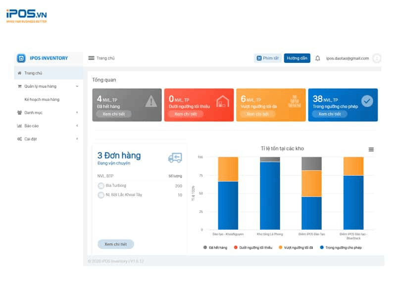The width and height of the screenshot is (396, 297).
Task: Click 'Xem chi tiết' under shipping orders
Action: coord(116,244)
